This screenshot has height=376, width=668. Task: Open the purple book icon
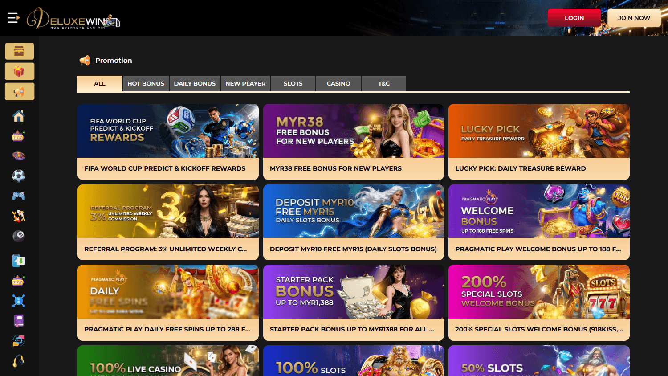pos(19,321)
